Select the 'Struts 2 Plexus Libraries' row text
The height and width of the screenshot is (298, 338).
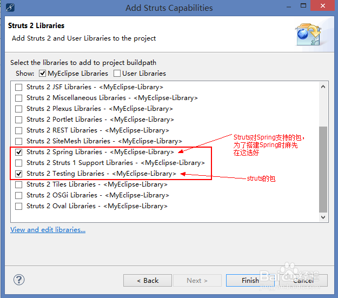[100, 109]
